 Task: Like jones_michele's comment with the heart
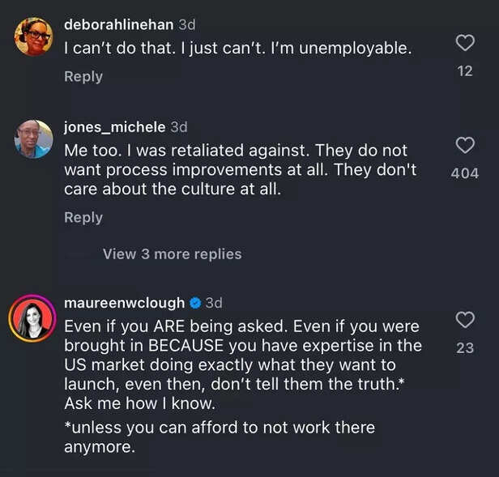465,146
